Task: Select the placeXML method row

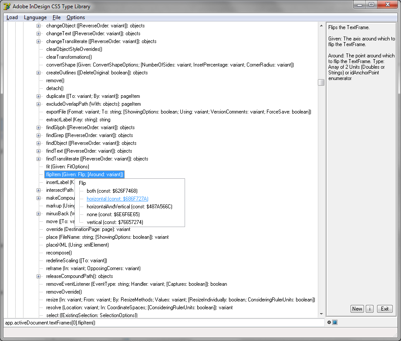Action: coord(78,245)
